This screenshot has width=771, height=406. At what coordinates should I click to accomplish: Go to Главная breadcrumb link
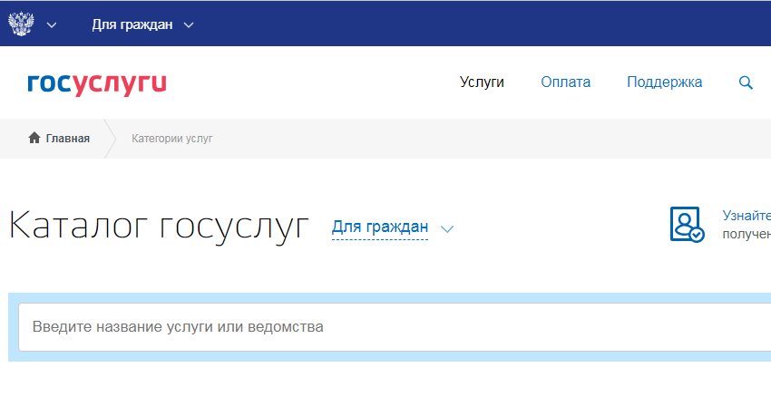tap(68, 139)
